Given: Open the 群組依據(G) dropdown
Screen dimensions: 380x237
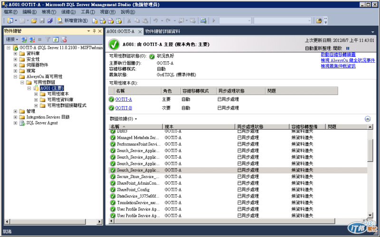Looking at the screenshot, I should pos(123,119).
